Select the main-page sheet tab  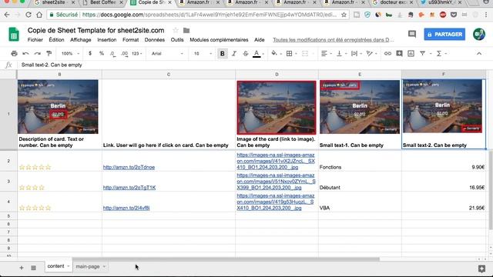tap(88, 267)
